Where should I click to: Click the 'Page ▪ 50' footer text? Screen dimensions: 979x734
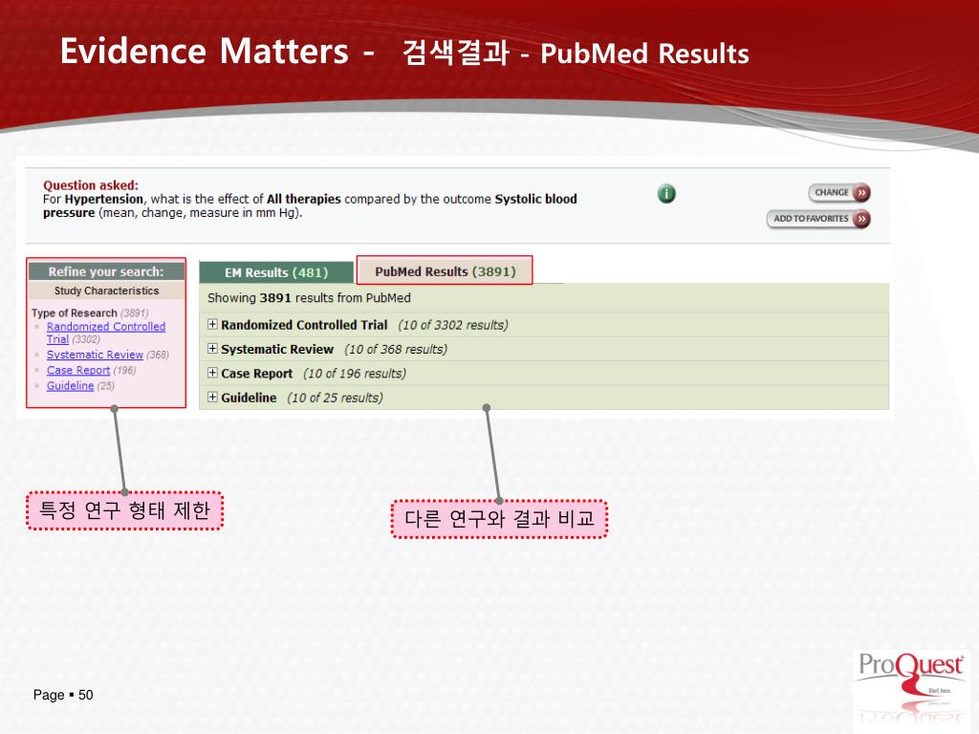click(63, 695)
